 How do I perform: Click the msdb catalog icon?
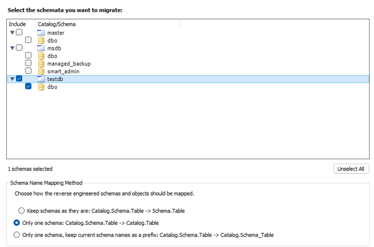(41, 48)
